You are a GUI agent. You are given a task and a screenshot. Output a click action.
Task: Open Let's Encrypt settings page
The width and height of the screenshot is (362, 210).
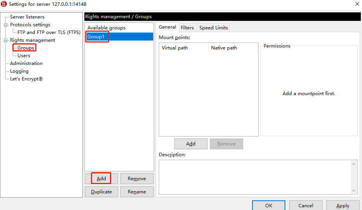[26, 79]
